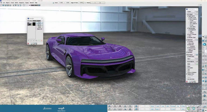Screen dimensions: 207x112
Task: Open the Help menu
Action: 36,3
